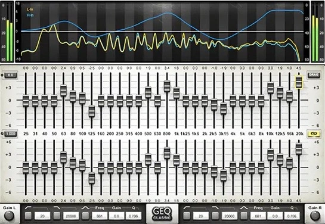
Task: Toggle the yellow stereo link icon
Action: tap(314, 134)
